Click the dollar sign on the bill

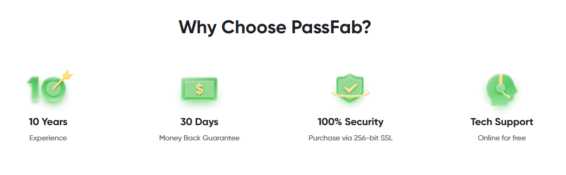coord(199,89)
